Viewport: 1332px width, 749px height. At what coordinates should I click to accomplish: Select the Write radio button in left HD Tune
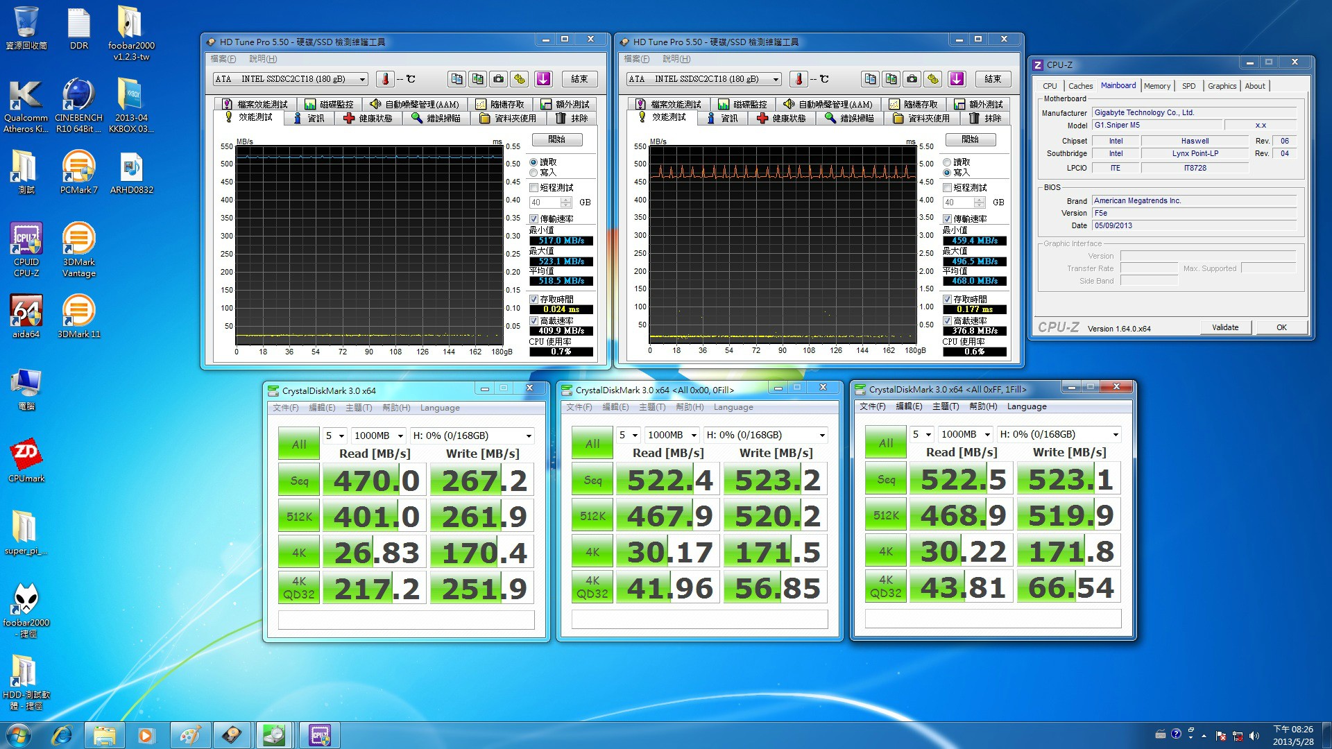(x=533, y=173)
